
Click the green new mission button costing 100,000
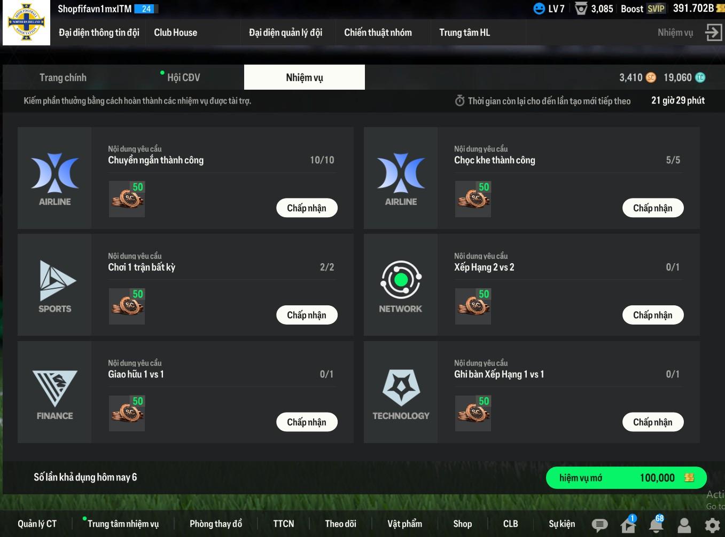(626, 478)
